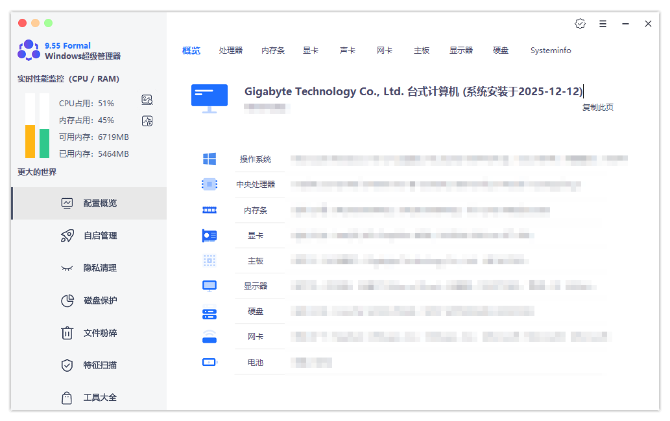Click the red close dot at top-left

coord(23,23)
